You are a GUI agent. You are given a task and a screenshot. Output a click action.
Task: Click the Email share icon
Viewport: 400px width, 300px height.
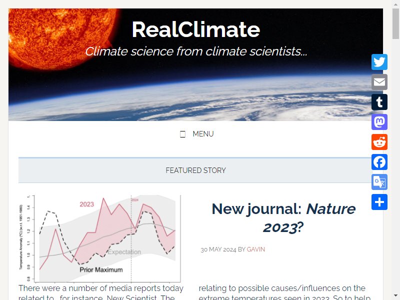379,82
